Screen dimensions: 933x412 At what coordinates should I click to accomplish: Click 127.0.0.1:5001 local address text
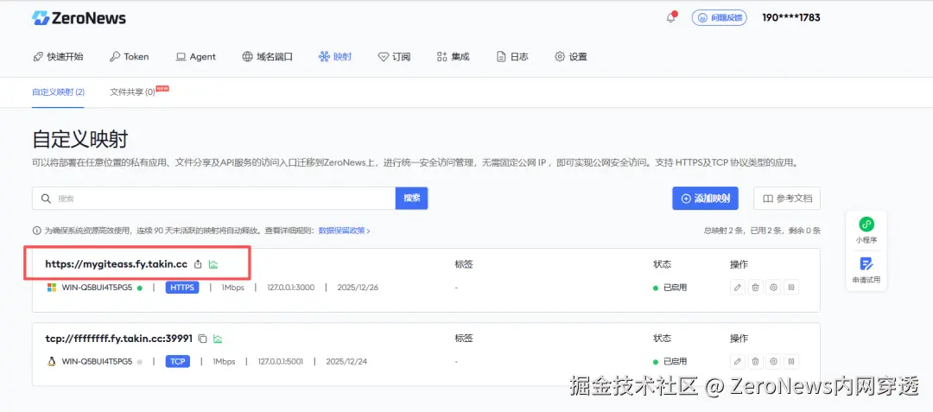click(280, 361)
